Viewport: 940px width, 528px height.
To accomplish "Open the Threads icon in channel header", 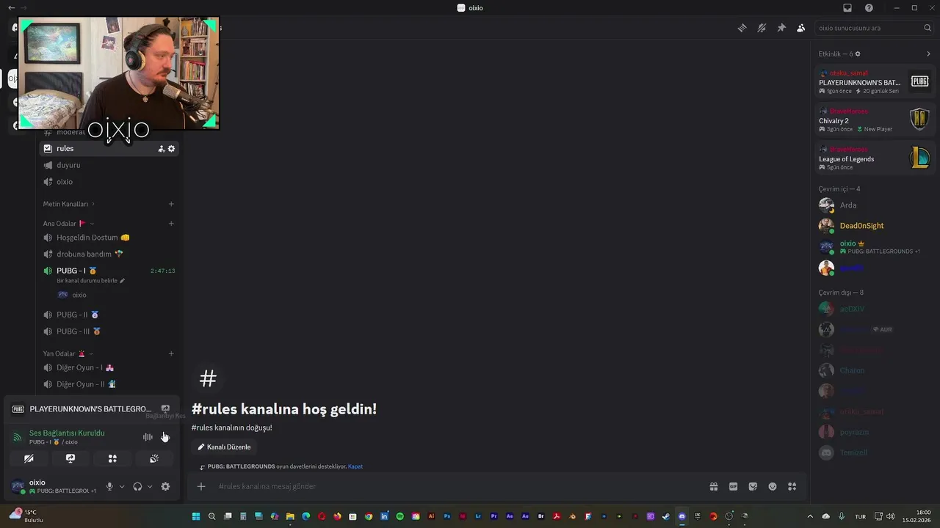I will (742, 28).
